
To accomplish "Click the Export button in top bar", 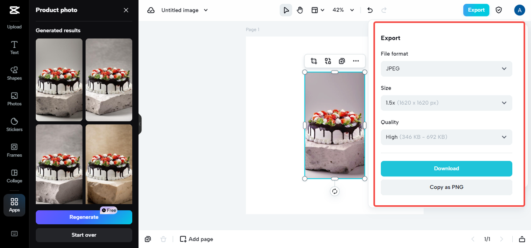I will pyautogui.click(x=476, y=10).
